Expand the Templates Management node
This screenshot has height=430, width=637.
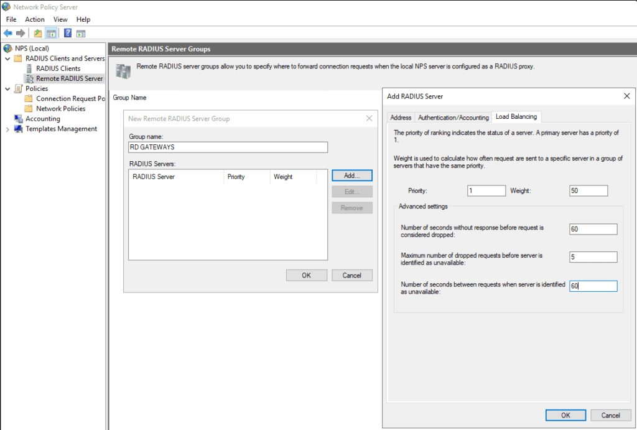tap(7, 129)
